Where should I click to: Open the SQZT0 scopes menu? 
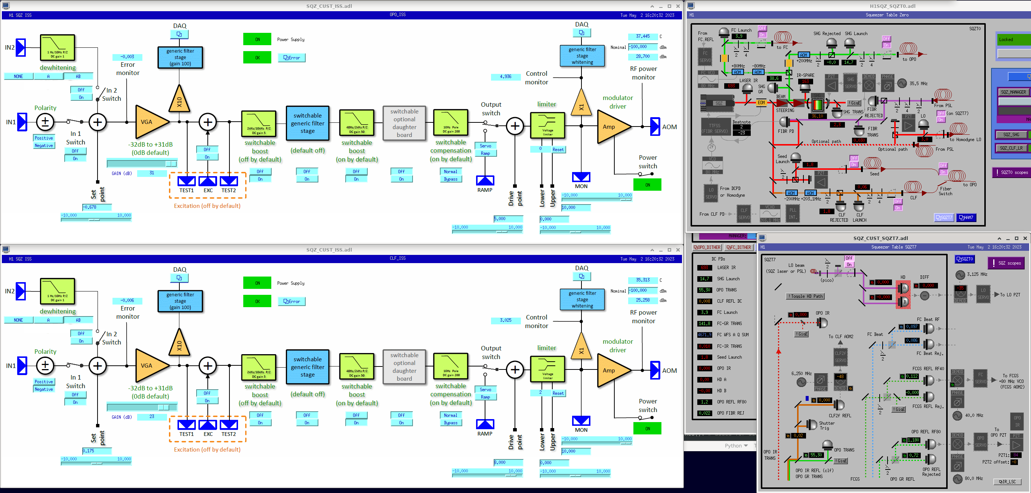(1012, 172)
